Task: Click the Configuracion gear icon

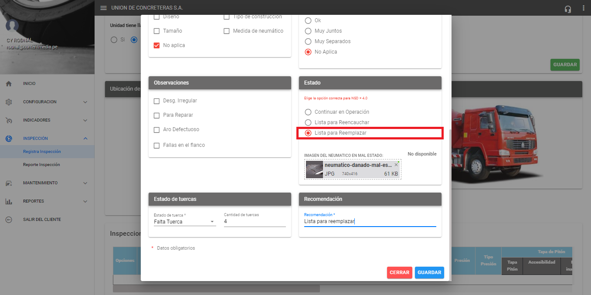Action: tap(9, 102)
